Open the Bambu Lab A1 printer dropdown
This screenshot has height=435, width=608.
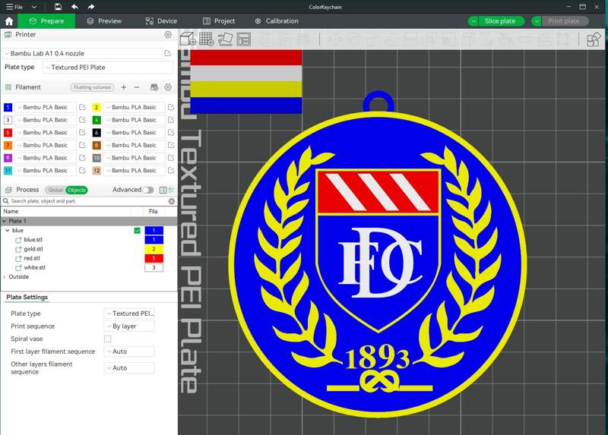pyautogui.click(x=82, y=53)
